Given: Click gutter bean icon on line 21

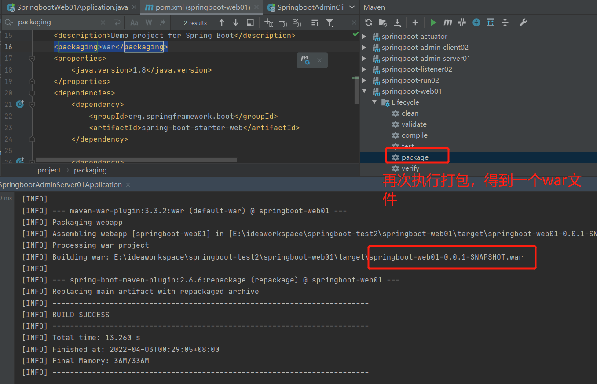Looking at the screenshot, I should 20,104.
